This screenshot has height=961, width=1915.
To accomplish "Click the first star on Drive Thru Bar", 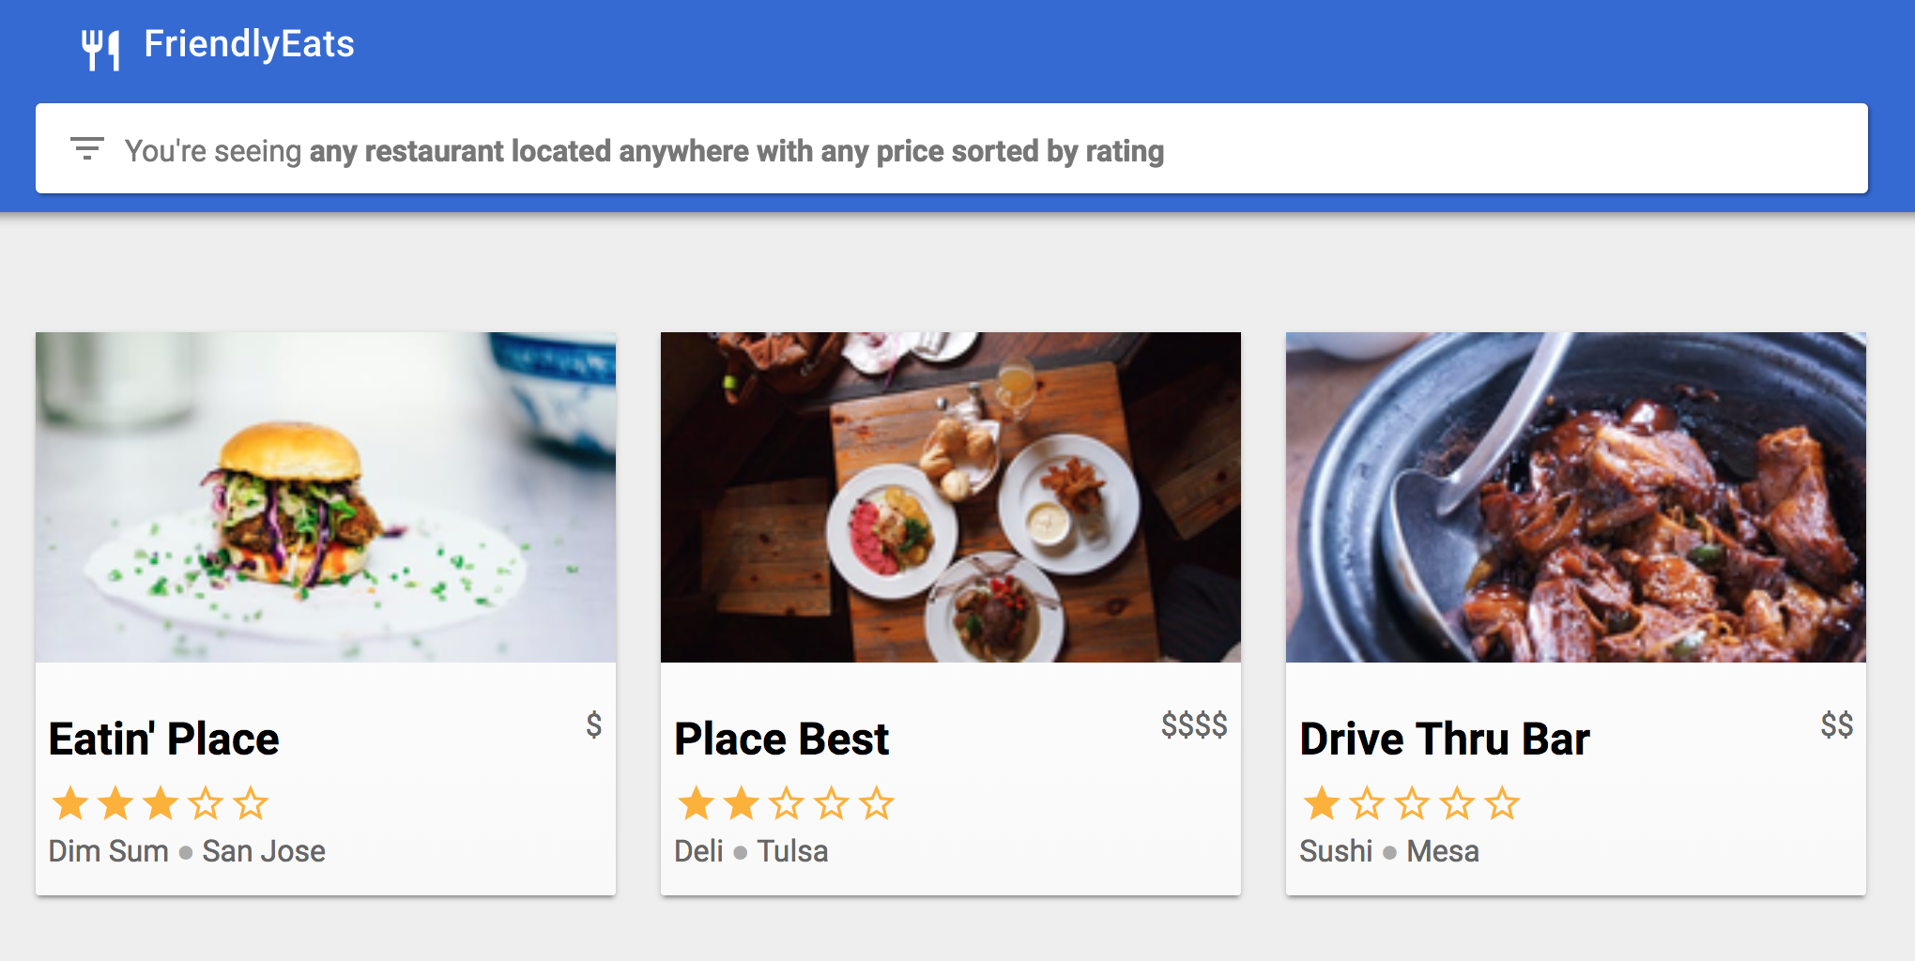I will point(1322,804).
